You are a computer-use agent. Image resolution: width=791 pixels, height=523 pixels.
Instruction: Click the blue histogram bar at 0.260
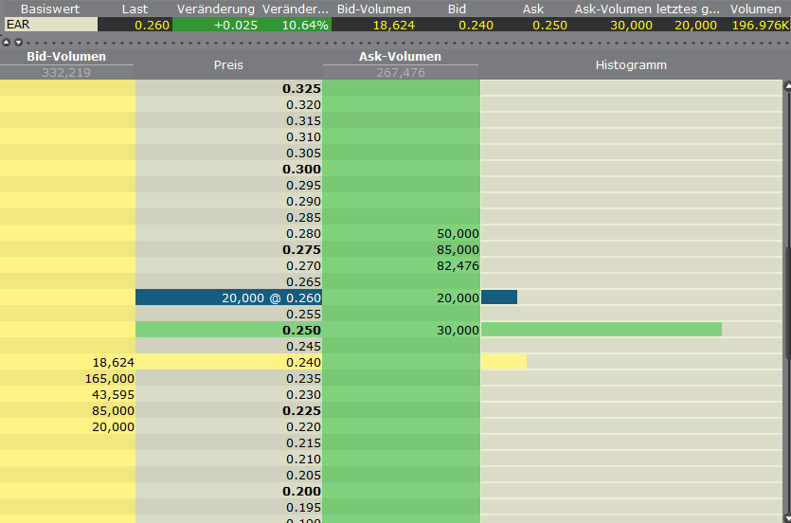pyautogui.click(x=499, y=298)
